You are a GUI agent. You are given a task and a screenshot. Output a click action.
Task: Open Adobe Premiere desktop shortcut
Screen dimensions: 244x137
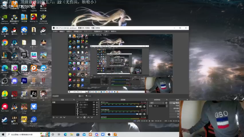(24, 83)
